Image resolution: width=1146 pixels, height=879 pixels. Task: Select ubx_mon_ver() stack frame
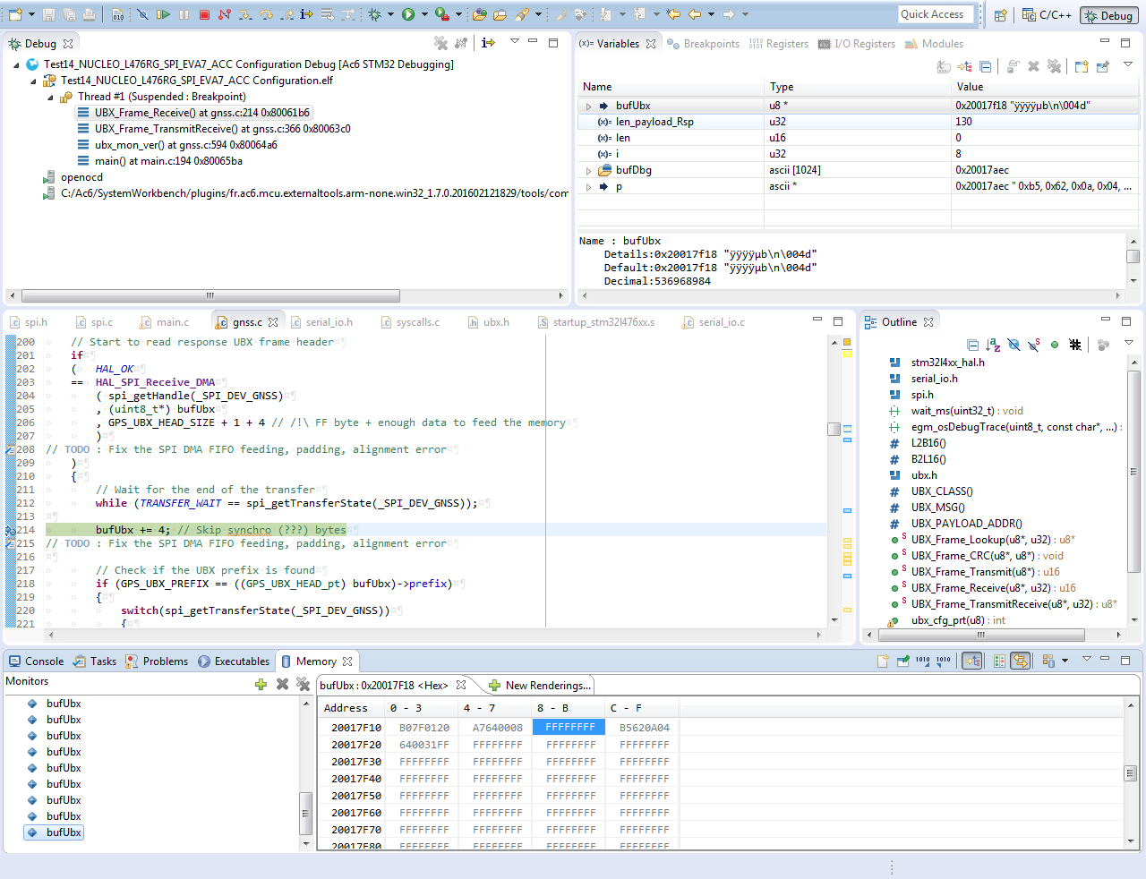(x=177, y=145)
